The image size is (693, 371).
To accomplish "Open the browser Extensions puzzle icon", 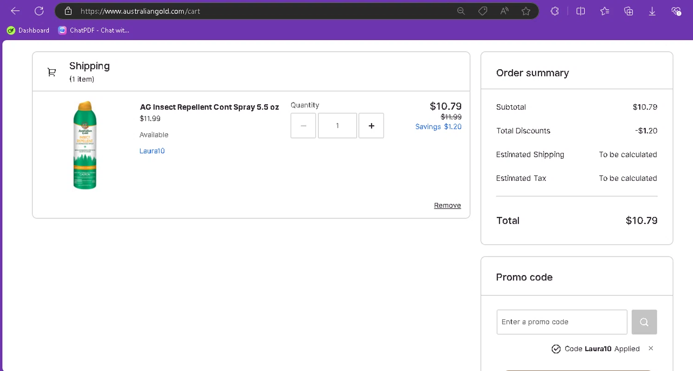I will point(555,11).
